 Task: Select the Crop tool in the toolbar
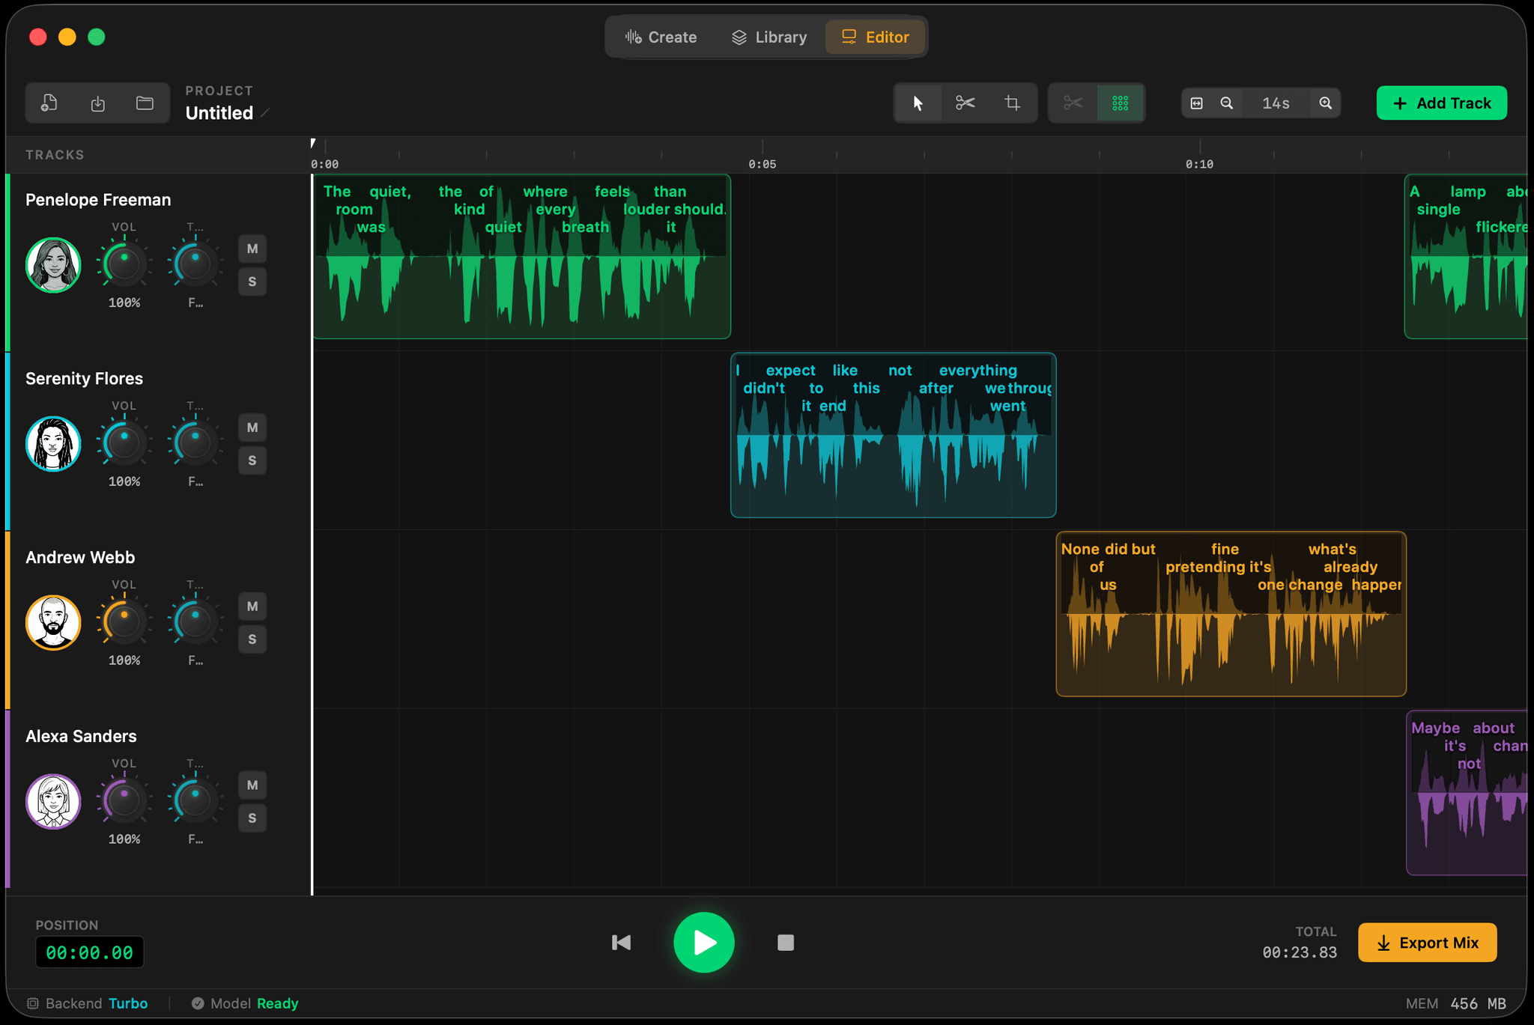click(x=1013, y=103)
